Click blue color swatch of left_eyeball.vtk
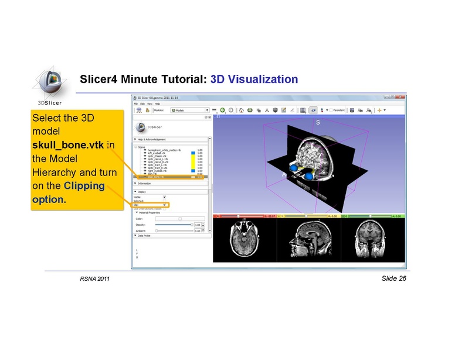The height and width of the screenshot is (351, 455). (193, 153)
